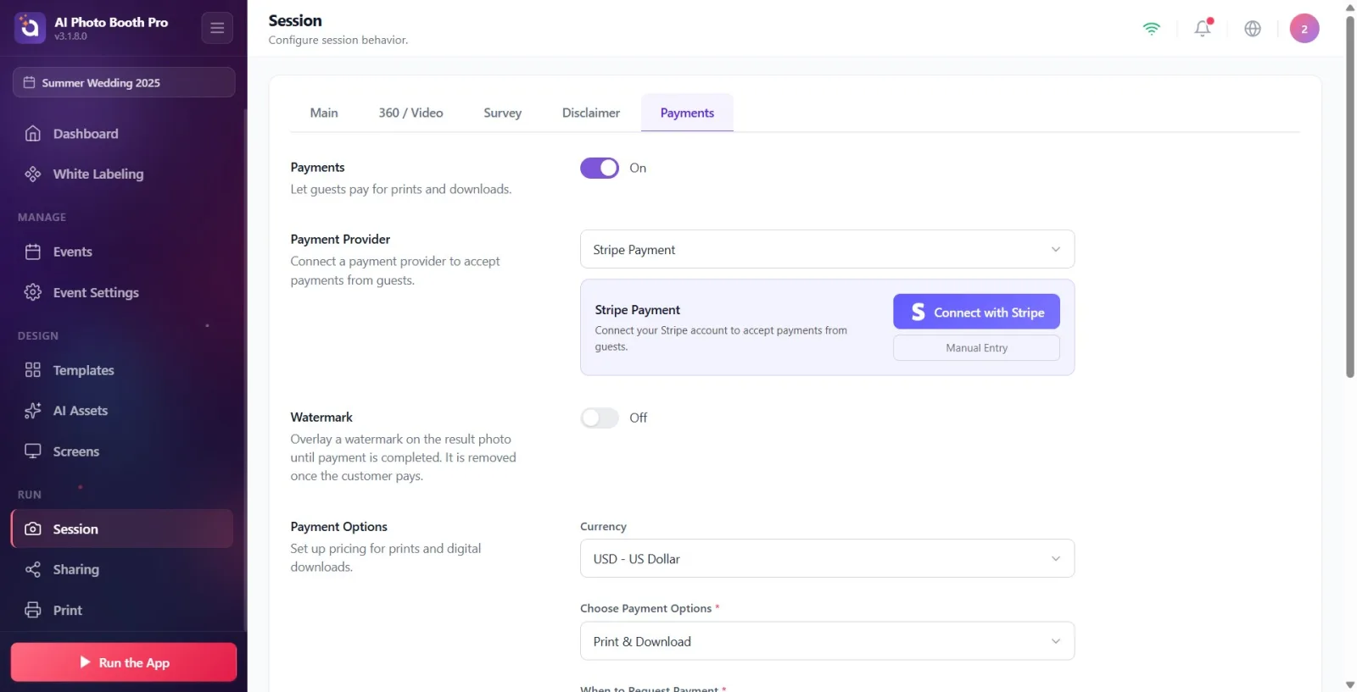Open White Labeling in the sidebar

point(123,174)
